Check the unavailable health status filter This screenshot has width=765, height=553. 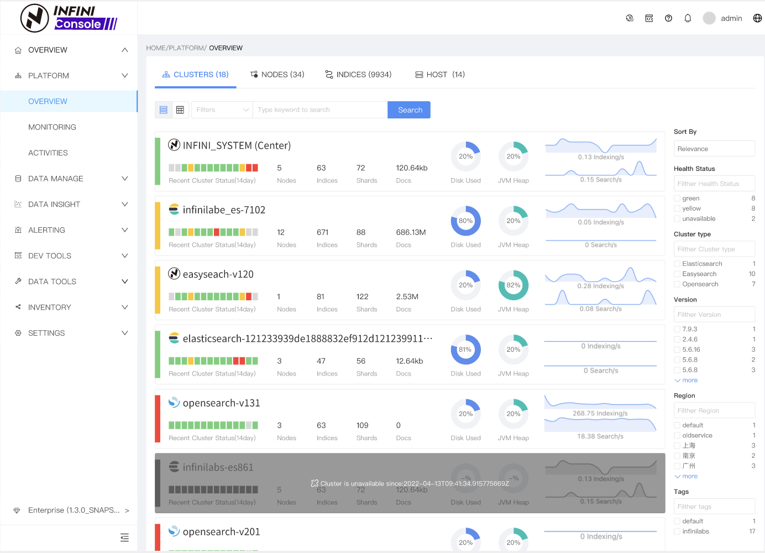(x=677, y=219)
